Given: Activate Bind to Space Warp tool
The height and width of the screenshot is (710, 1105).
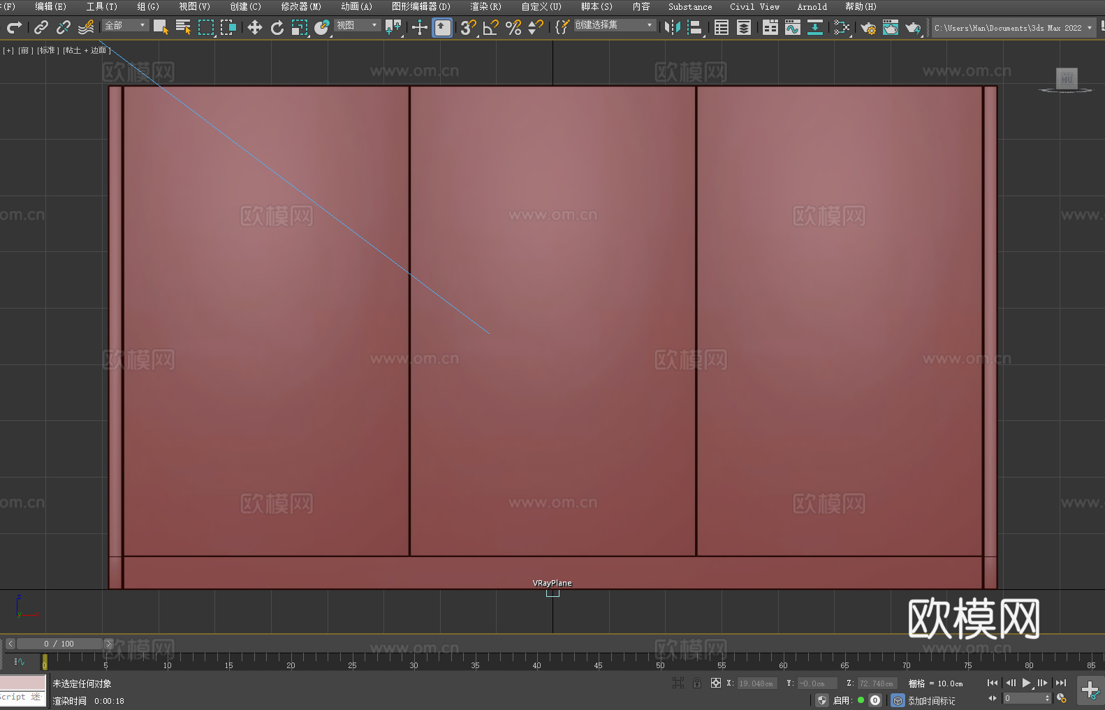Looking at the screenshot, I should tap(86, 27).
